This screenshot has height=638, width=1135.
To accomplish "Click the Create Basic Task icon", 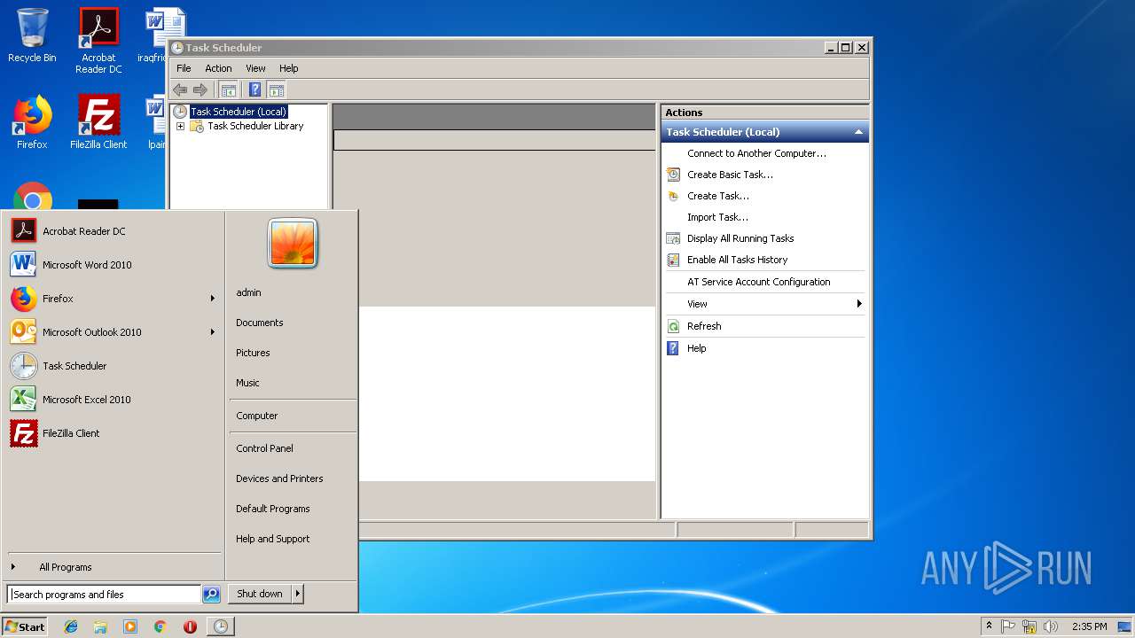I will point(673,175).
